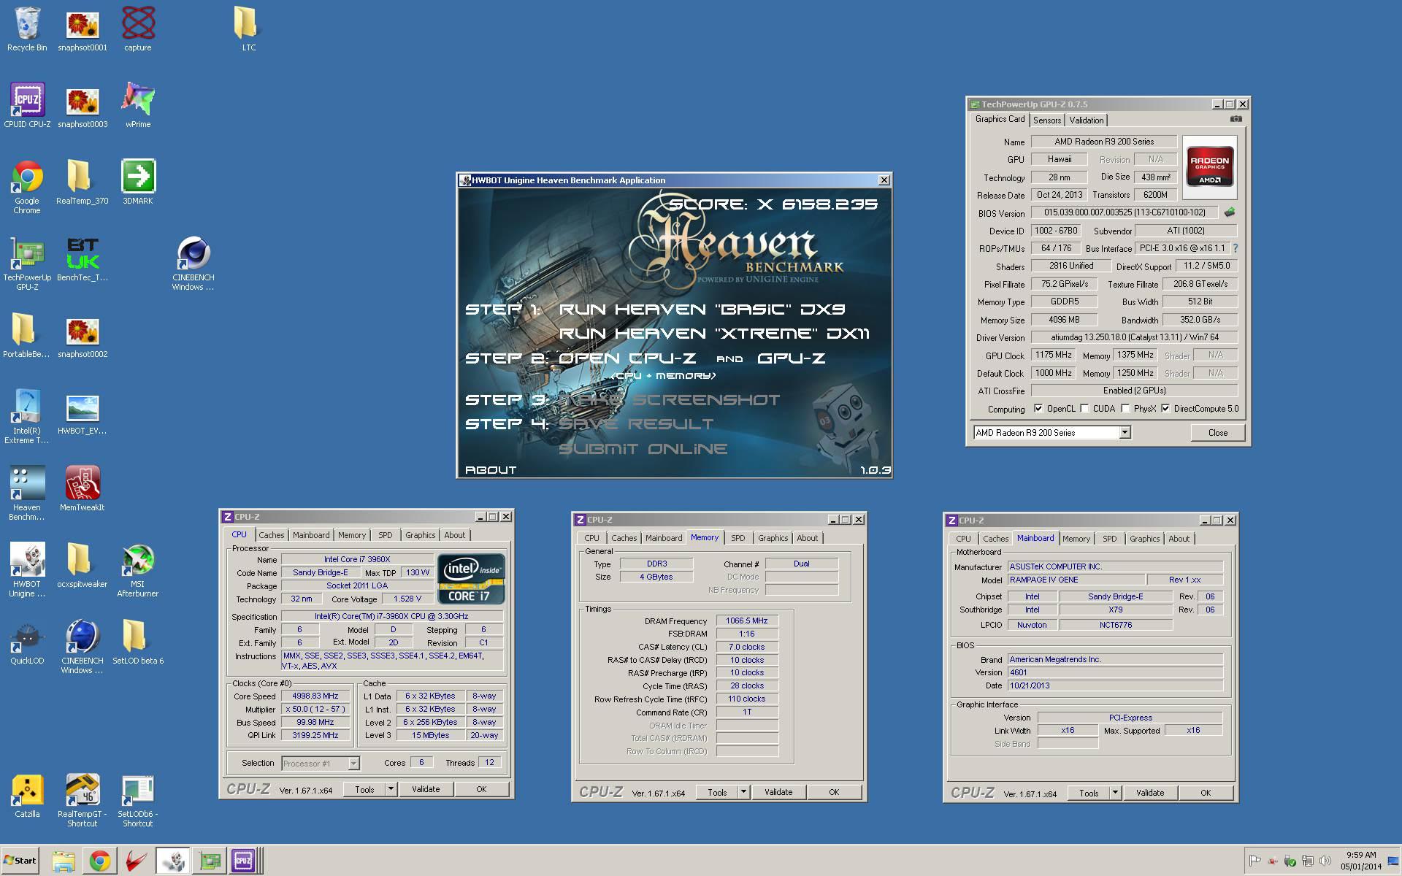The image size is (1402, 876).
Task: Open RealTemp_370 folder icon
Action: coord(83,182)
